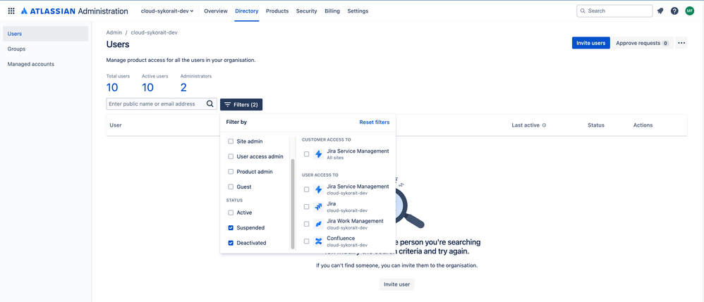Viewport: 704px width, 302px height.
Task: Click the Administrators count 2
Action: click(x=183, y=87)
